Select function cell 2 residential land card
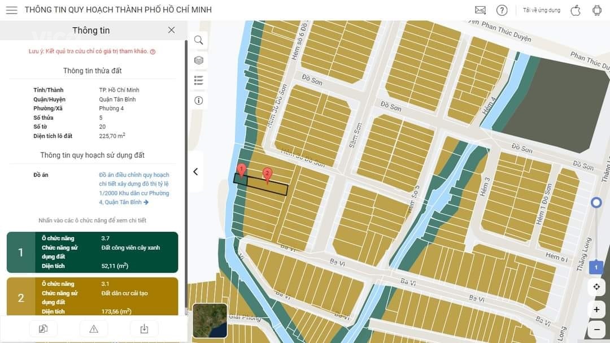 point(92,297)
